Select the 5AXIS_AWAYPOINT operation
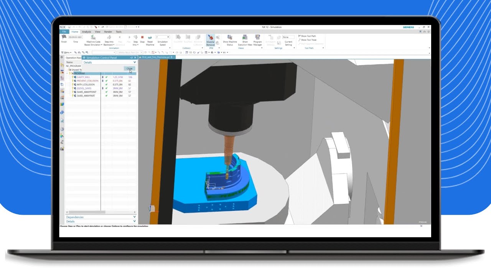The image size is (491, 276). [x=86, y=92]
